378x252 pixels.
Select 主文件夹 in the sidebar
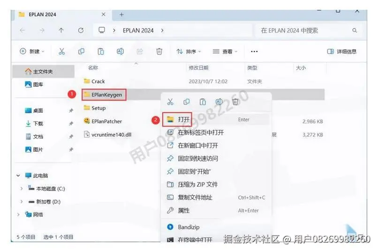[44, 71]
